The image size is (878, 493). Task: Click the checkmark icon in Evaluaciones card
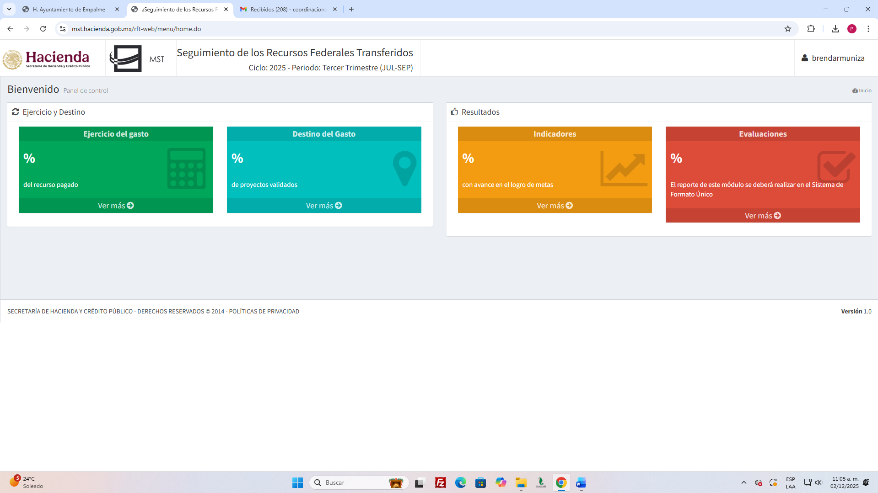[835, 167]
